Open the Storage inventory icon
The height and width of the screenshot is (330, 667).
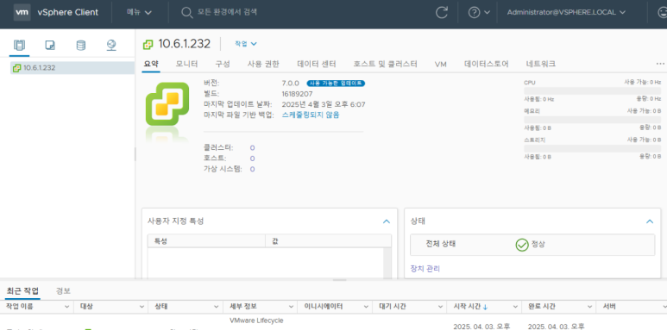[81, 45]
